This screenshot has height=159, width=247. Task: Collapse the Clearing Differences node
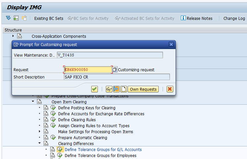(40, 143)
